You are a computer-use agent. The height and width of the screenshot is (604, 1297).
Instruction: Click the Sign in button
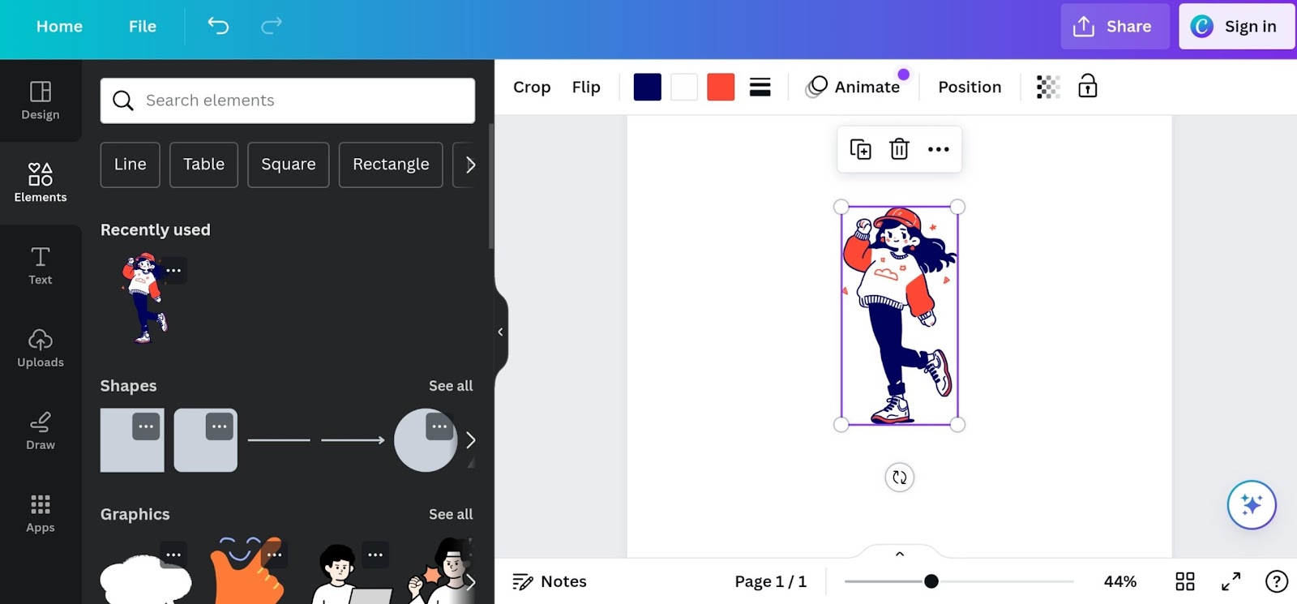1236,26
